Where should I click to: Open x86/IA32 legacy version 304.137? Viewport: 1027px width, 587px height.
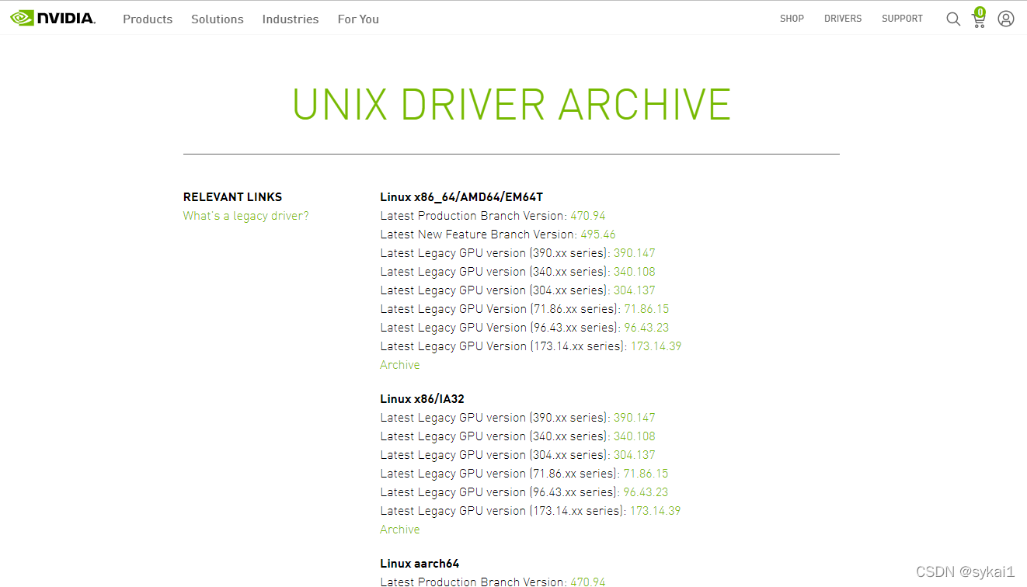pos(635,455)
